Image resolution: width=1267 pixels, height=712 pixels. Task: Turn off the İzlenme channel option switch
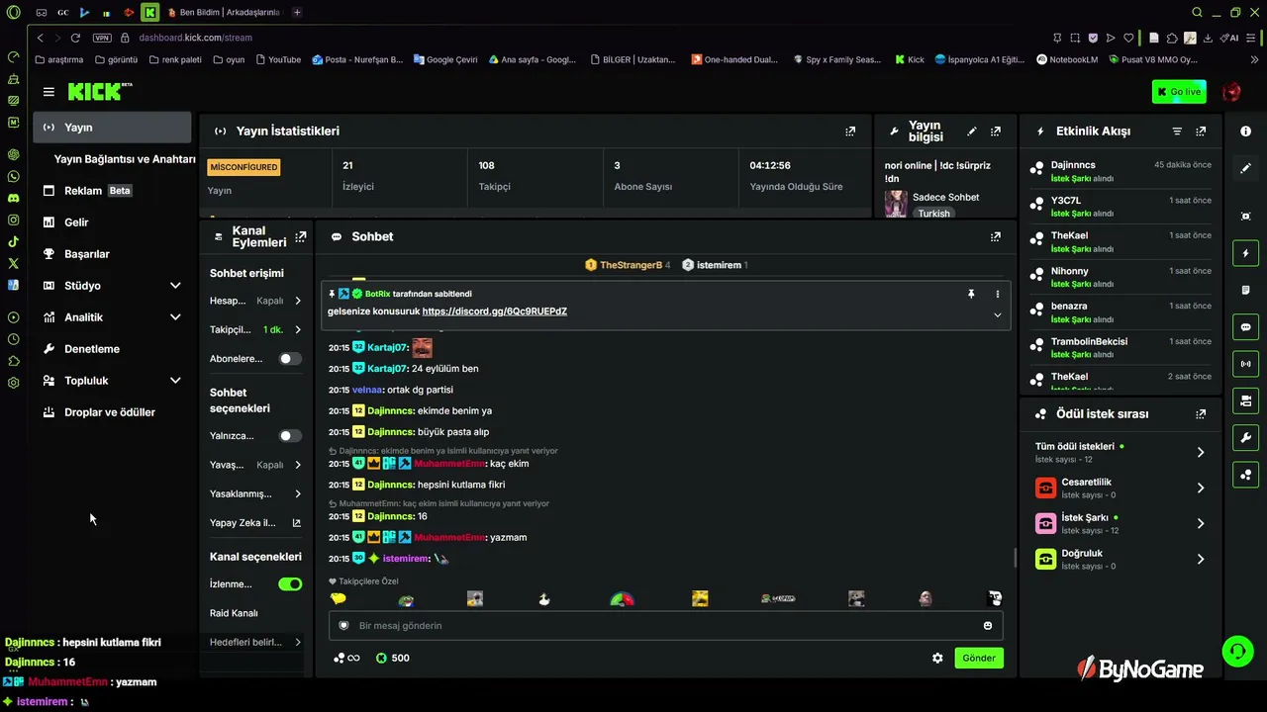[290, 584]
